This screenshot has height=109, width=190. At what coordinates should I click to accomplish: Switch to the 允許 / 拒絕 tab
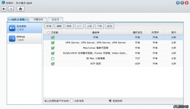coord(18,19)
